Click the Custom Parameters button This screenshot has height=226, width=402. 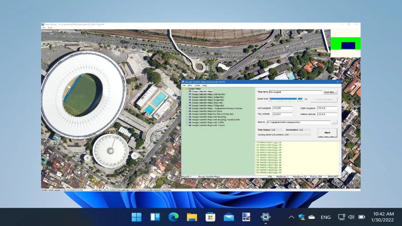(324, 100)
